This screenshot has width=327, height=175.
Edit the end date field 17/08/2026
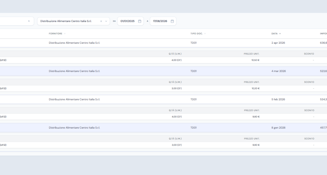coord(163,21)
